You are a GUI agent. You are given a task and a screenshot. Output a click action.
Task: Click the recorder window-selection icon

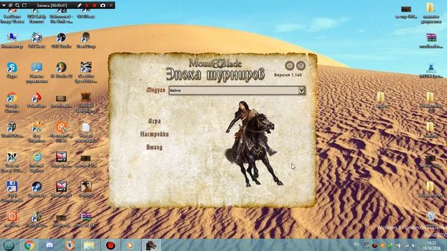(10, 5)
